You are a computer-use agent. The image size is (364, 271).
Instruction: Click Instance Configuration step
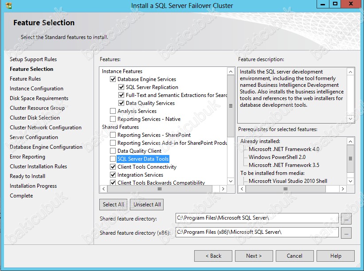tap(36, 89)
